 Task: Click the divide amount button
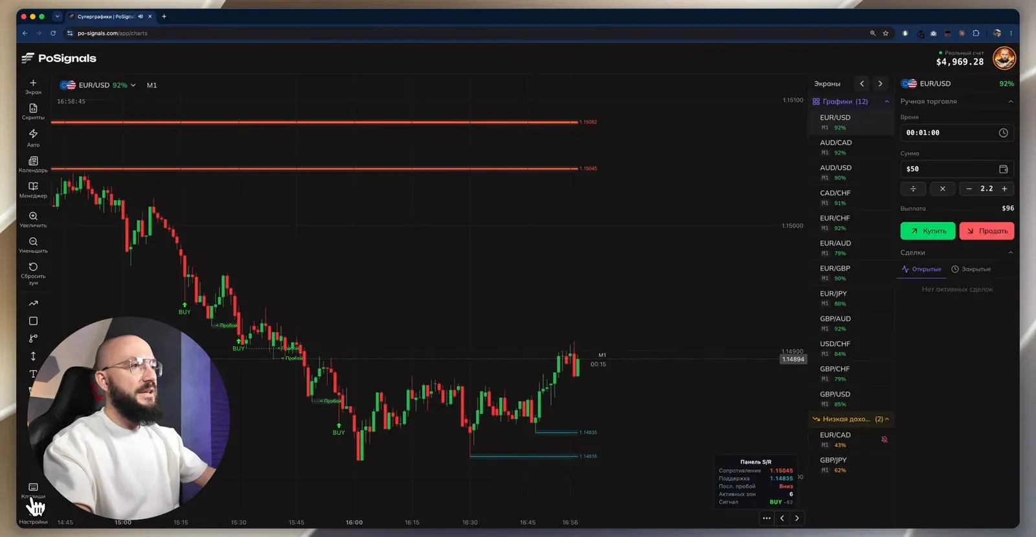point(913,189)
